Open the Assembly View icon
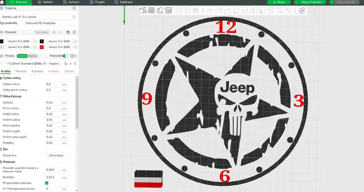 (302, 10)
